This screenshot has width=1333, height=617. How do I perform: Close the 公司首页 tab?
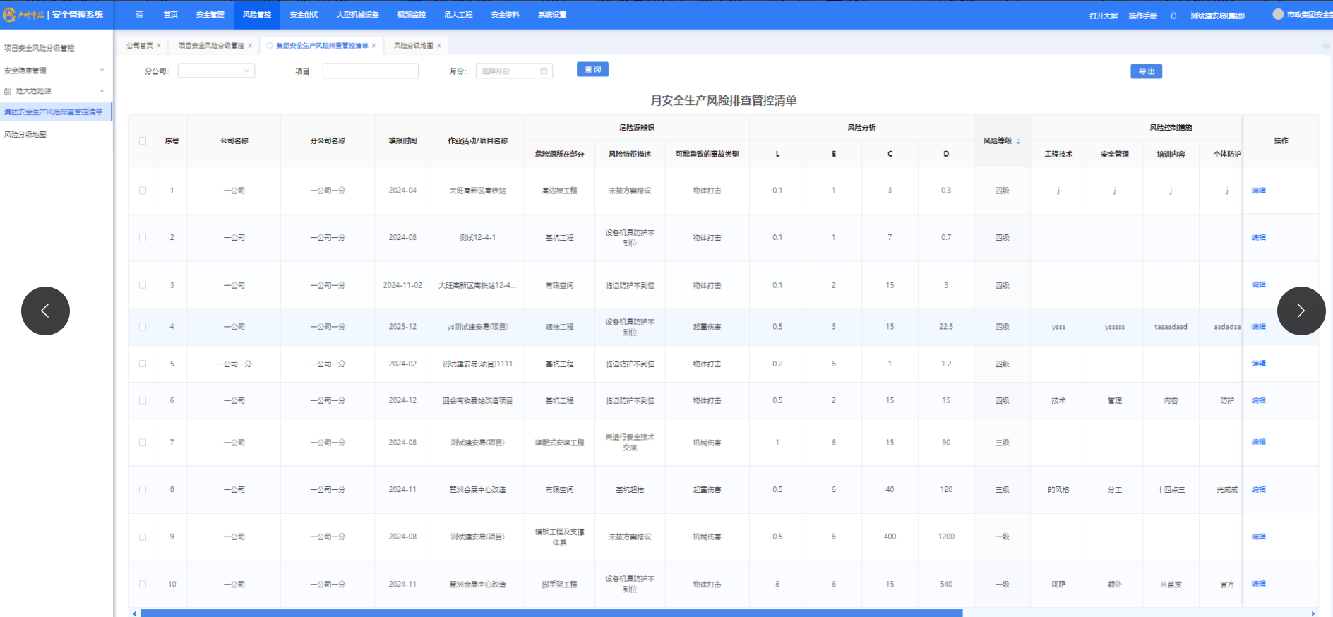(159, 46)
